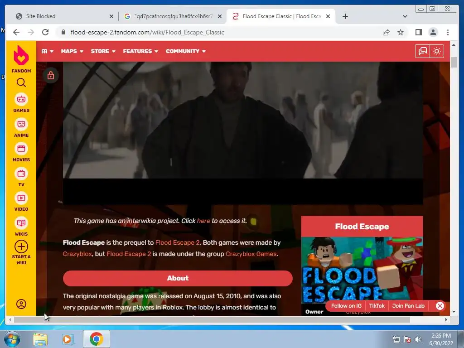Click the About section header
Image resolution: width=464 pixels, height=348 pixels.
178,278
